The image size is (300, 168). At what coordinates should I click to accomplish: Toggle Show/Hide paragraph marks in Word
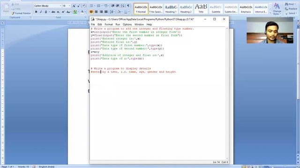[x=128, y=6]
